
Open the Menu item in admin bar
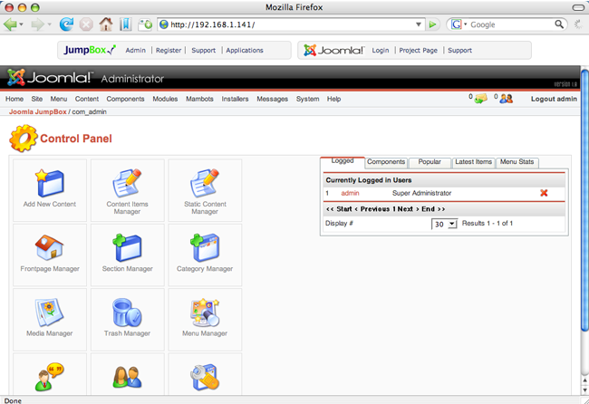(x=59, y=99)
